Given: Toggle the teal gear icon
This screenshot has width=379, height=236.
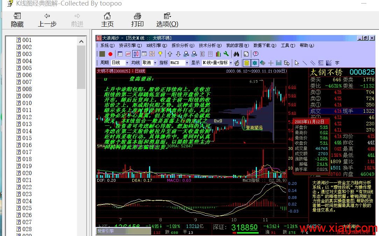Looking at the screenshot, I should click(255, 63).
